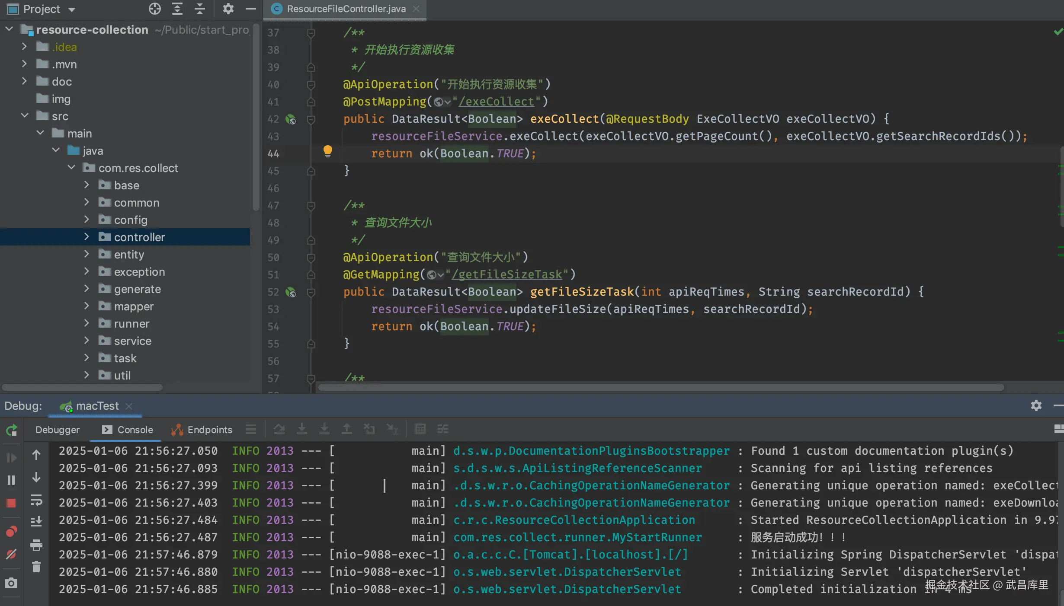This screenshot has width=1064, height=606.
Task: Open the Project view dropdown
Action: point(72,9)
